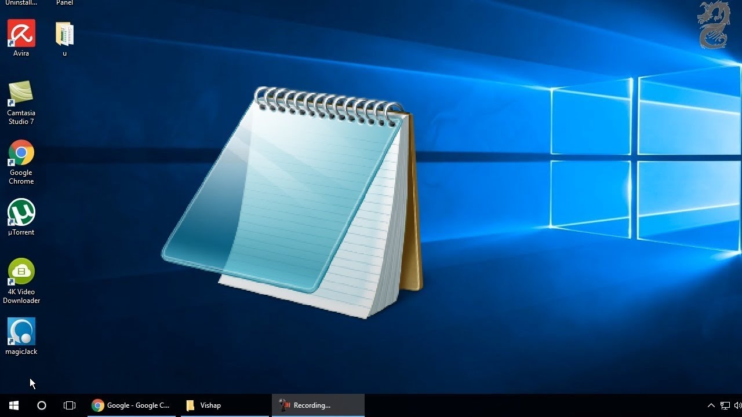The width and height of the screenshot is (742, 417).
Task: Open network status tray icon
Action: pos(725,405)
